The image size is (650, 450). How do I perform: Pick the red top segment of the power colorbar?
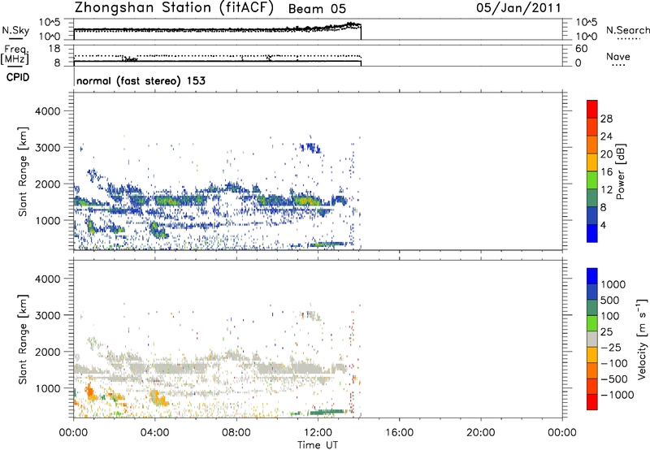(x=592, y=110)
